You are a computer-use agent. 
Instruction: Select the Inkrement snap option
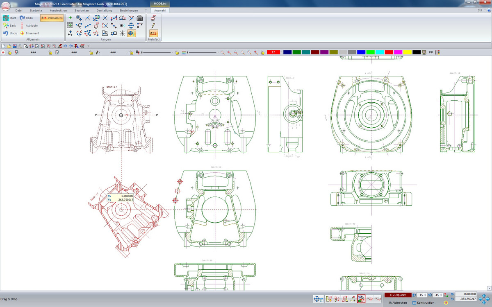[x=30, y=33]
